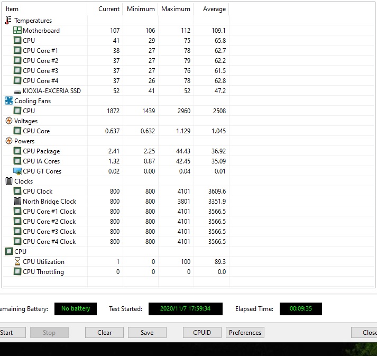Click the chip icon beside CPU IA Cores
The width and height of the screenshot is (377, 356).
tap(17, 161)
